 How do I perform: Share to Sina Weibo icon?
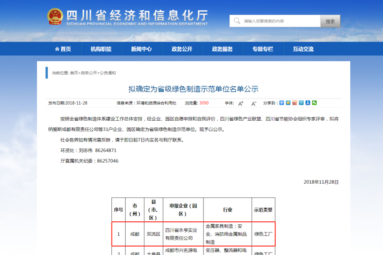[x=294, y=103]
